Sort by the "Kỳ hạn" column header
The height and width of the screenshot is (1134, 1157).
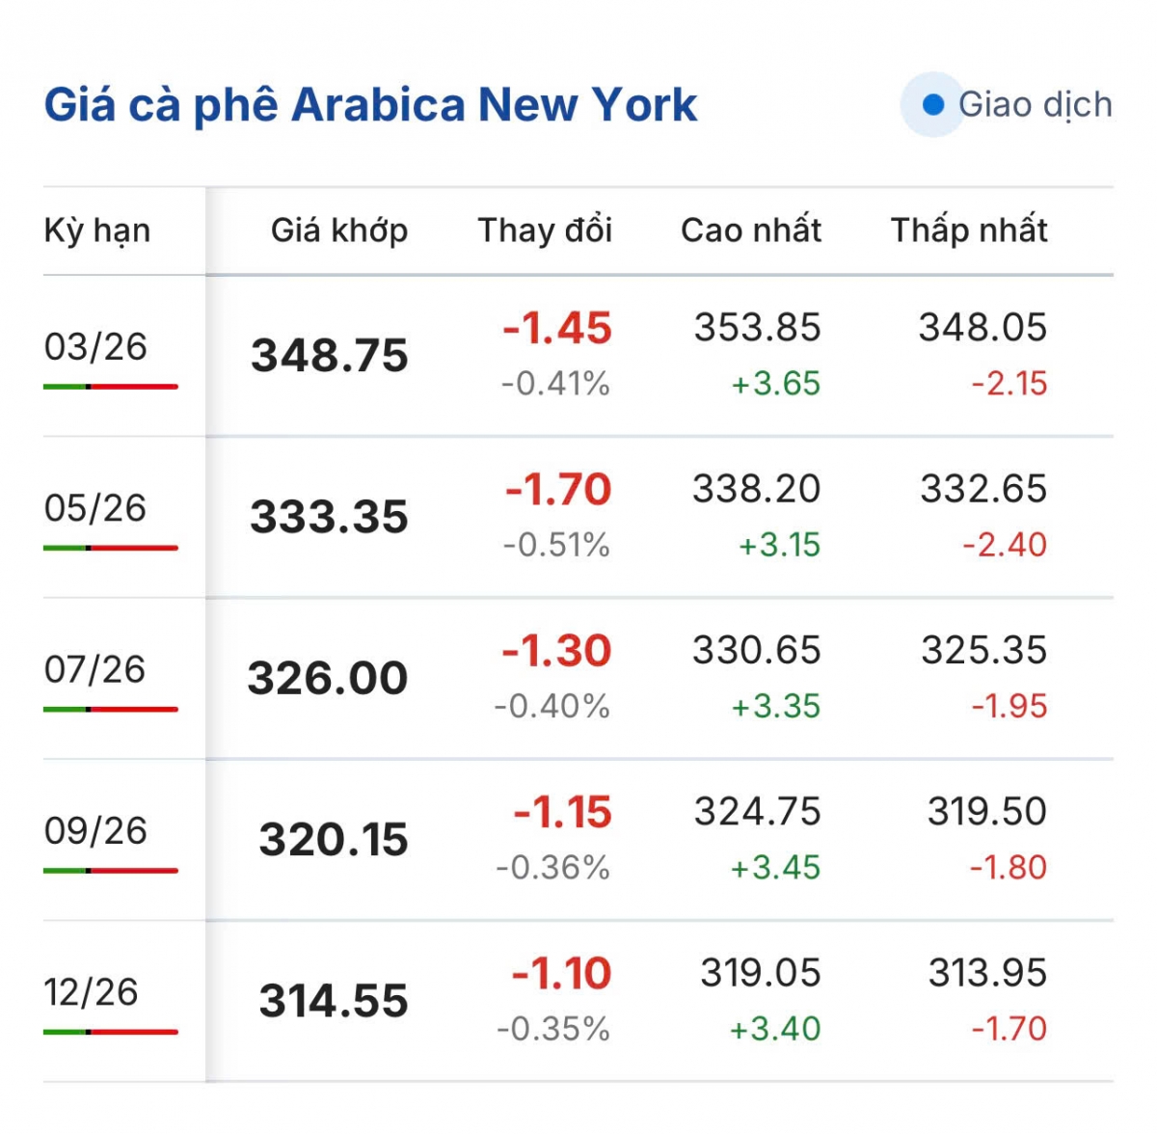coord(97,230)
